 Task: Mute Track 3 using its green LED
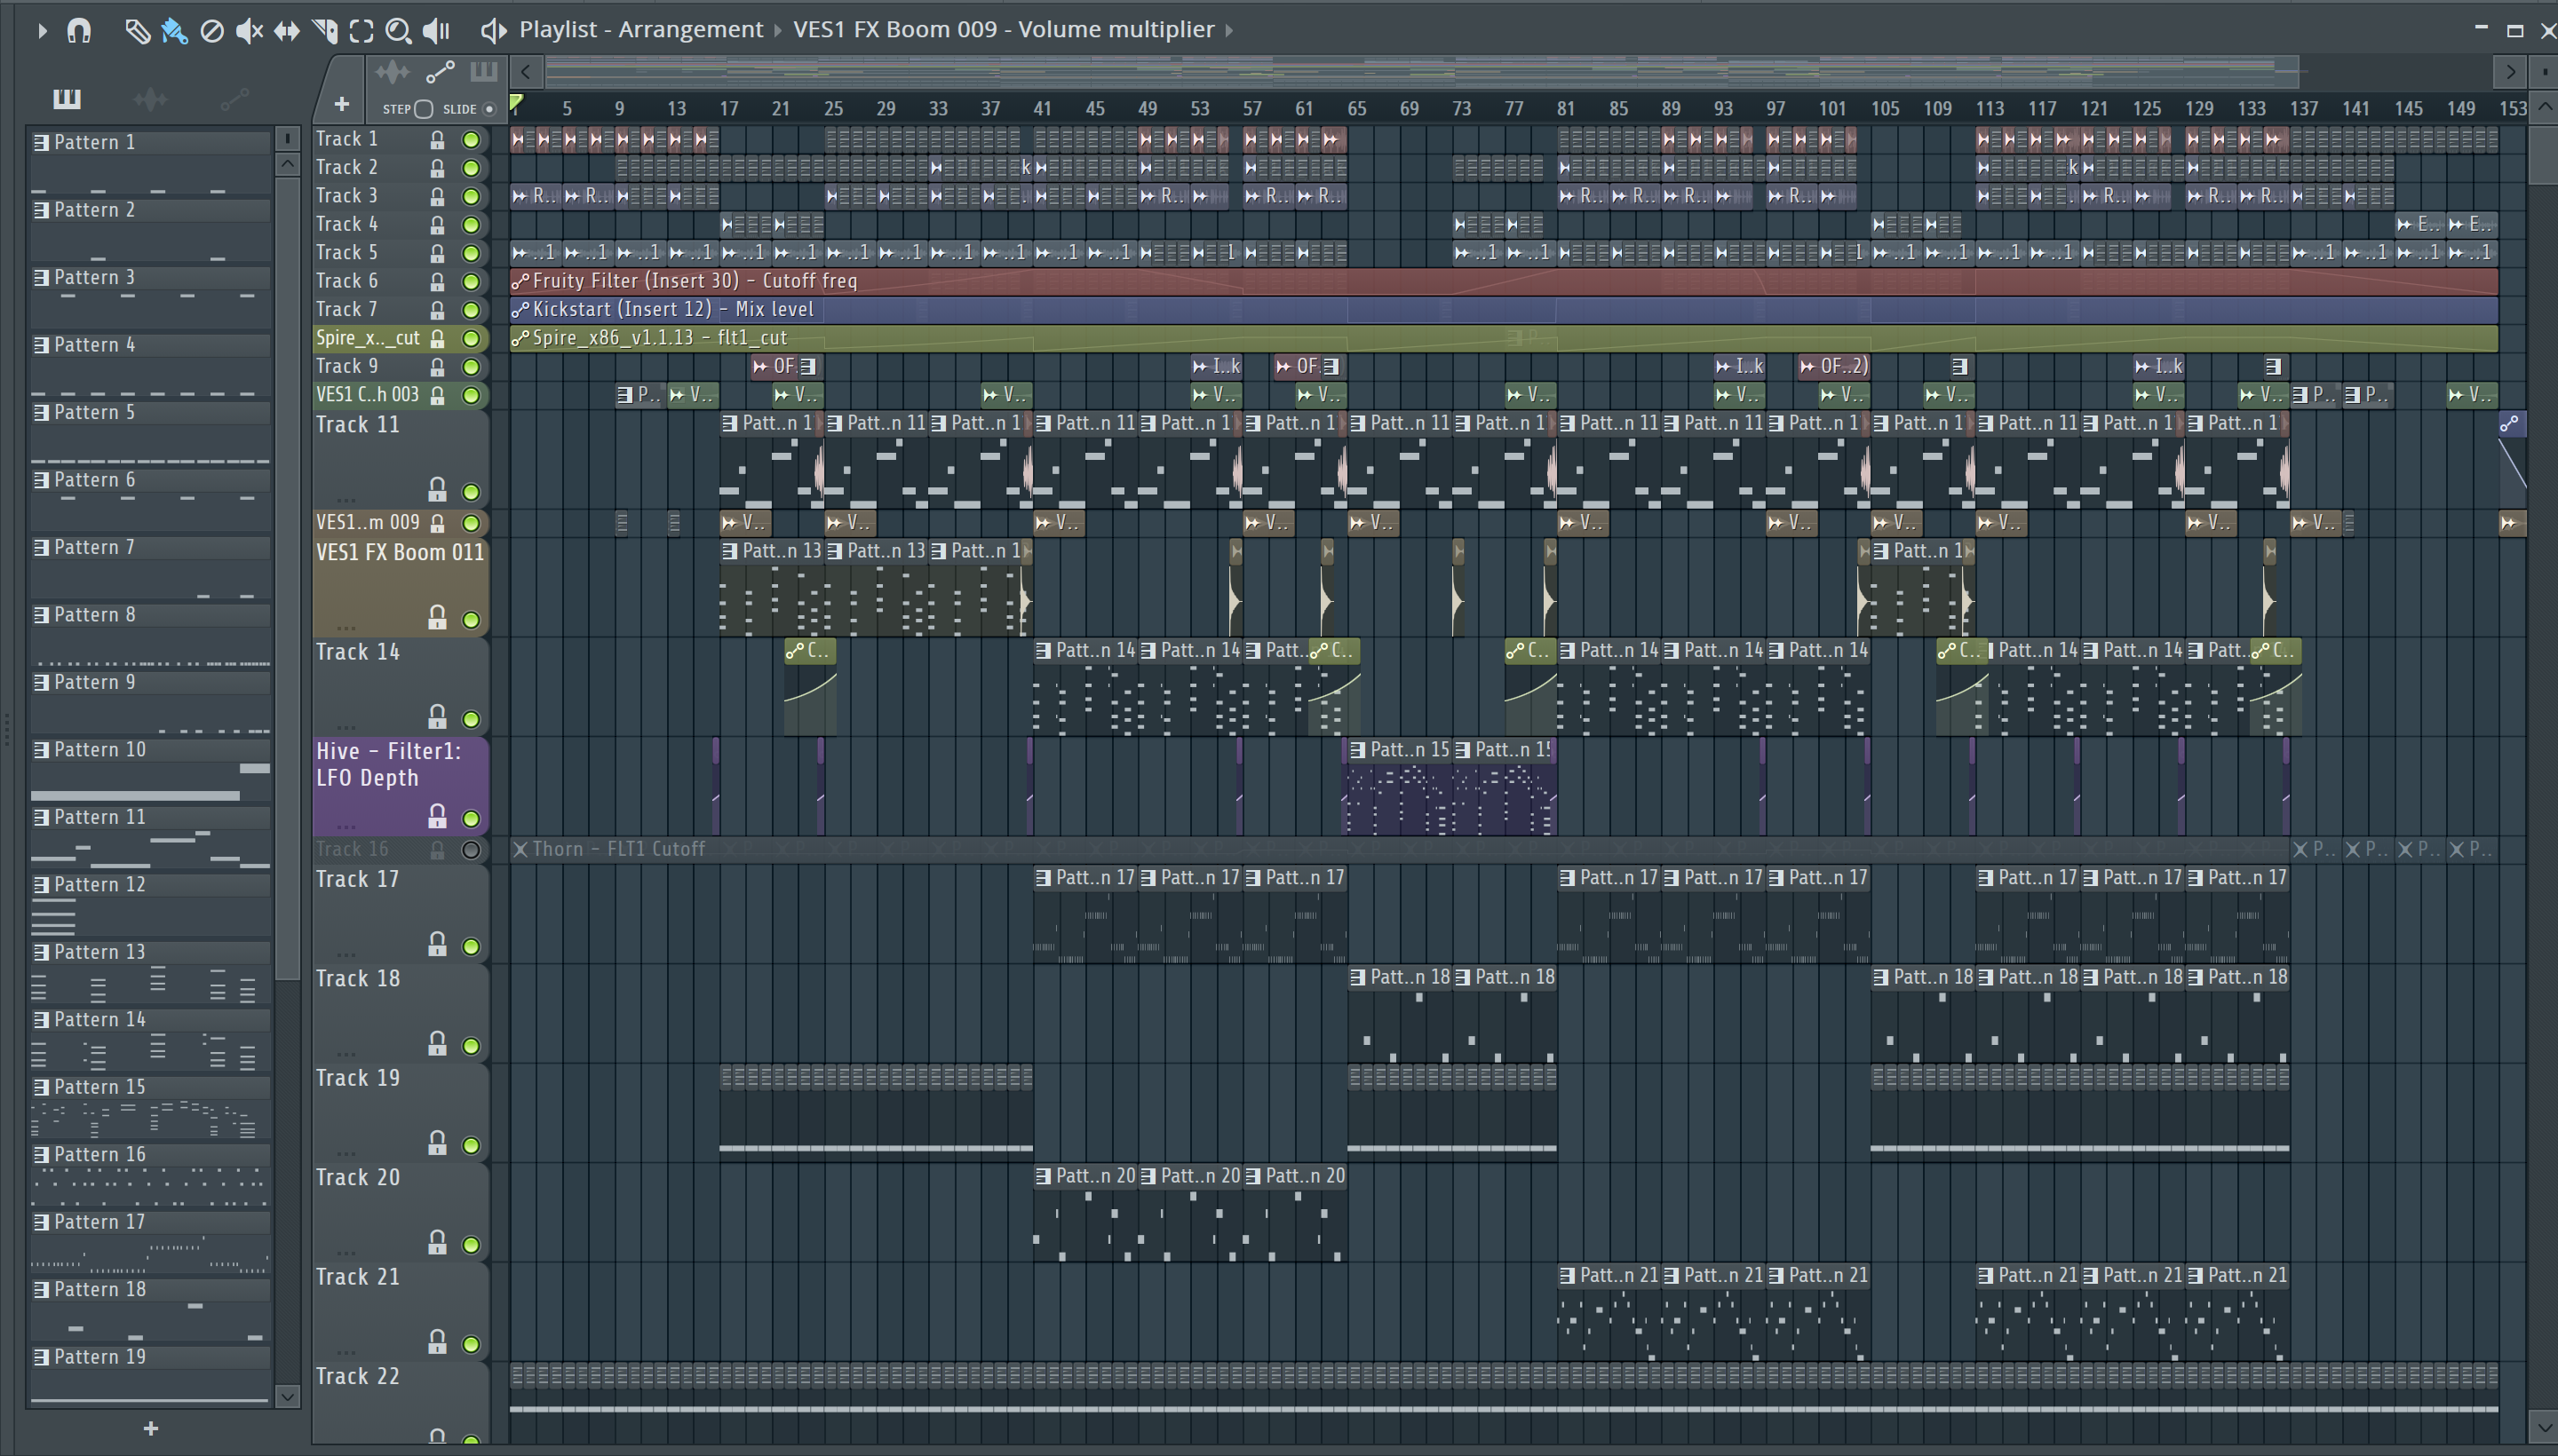tap(470, 197)
